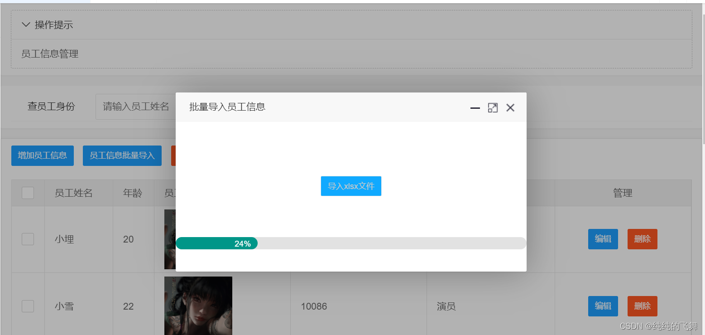This screenshot has width=705, height=335.
Task: Delete 小埋's employee record
Action: (x=642, y=239)
